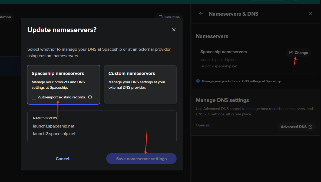
Task: Click the Columns table icon
Action: pos(161,17)
